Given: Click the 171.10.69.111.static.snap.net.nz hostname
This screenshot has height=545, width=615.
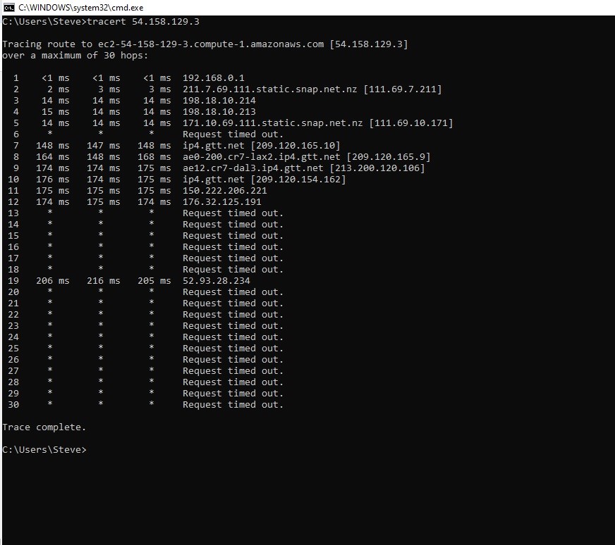Looking at the screenshot, I should [x=272, y=123].
